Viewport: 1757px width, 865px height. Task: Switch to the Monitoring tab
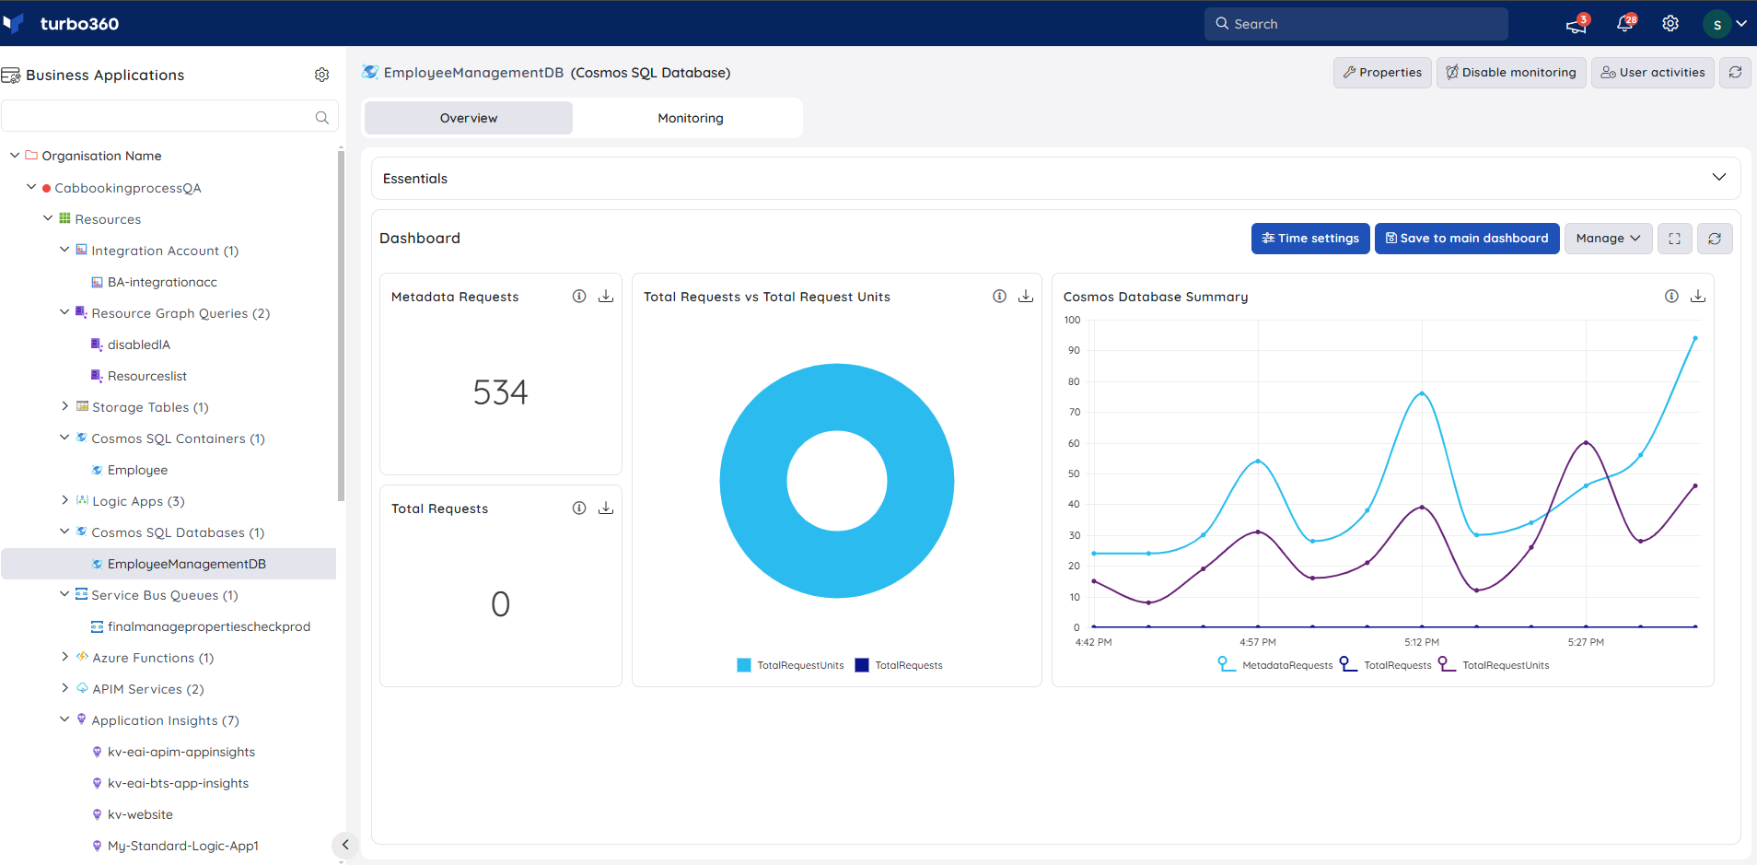click(x=691, y=118)
